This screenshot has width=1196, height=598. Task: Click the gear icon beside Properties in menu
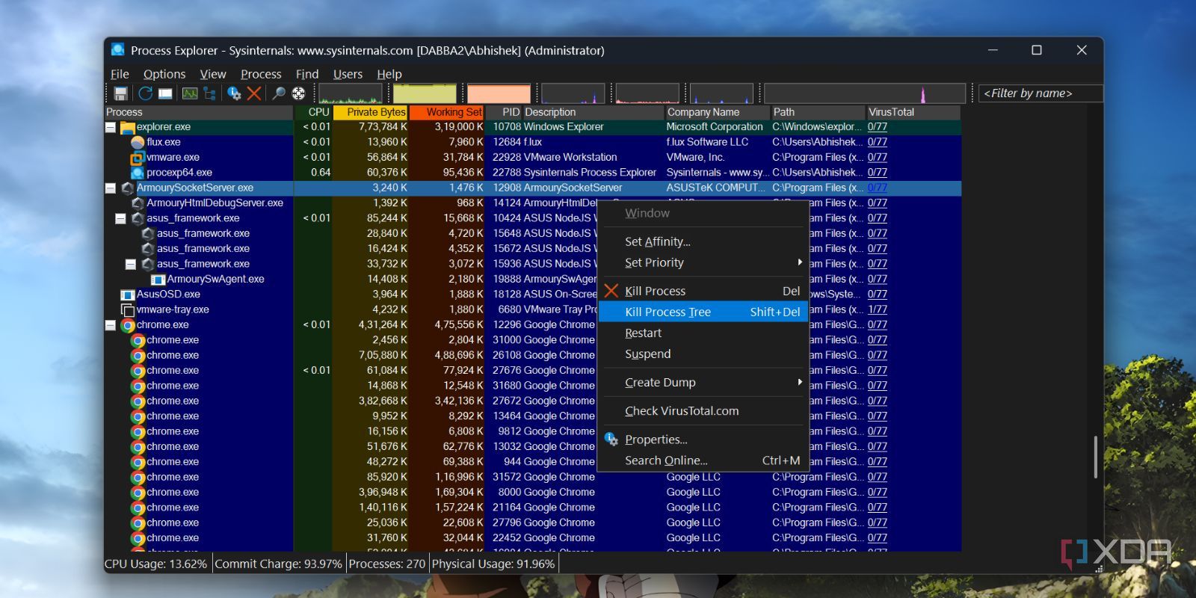611,440
